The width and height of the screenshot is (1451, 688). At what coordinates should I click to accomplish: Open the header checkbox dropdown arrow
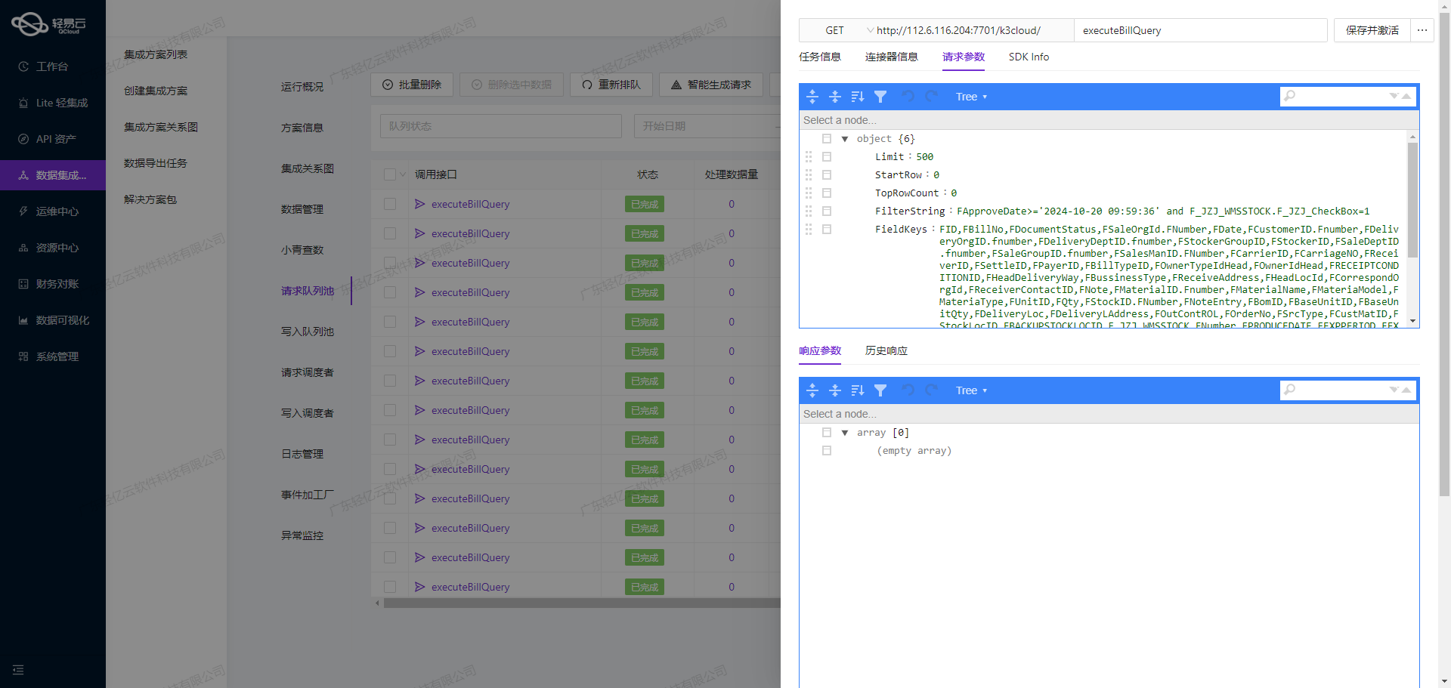click(403, 174)
